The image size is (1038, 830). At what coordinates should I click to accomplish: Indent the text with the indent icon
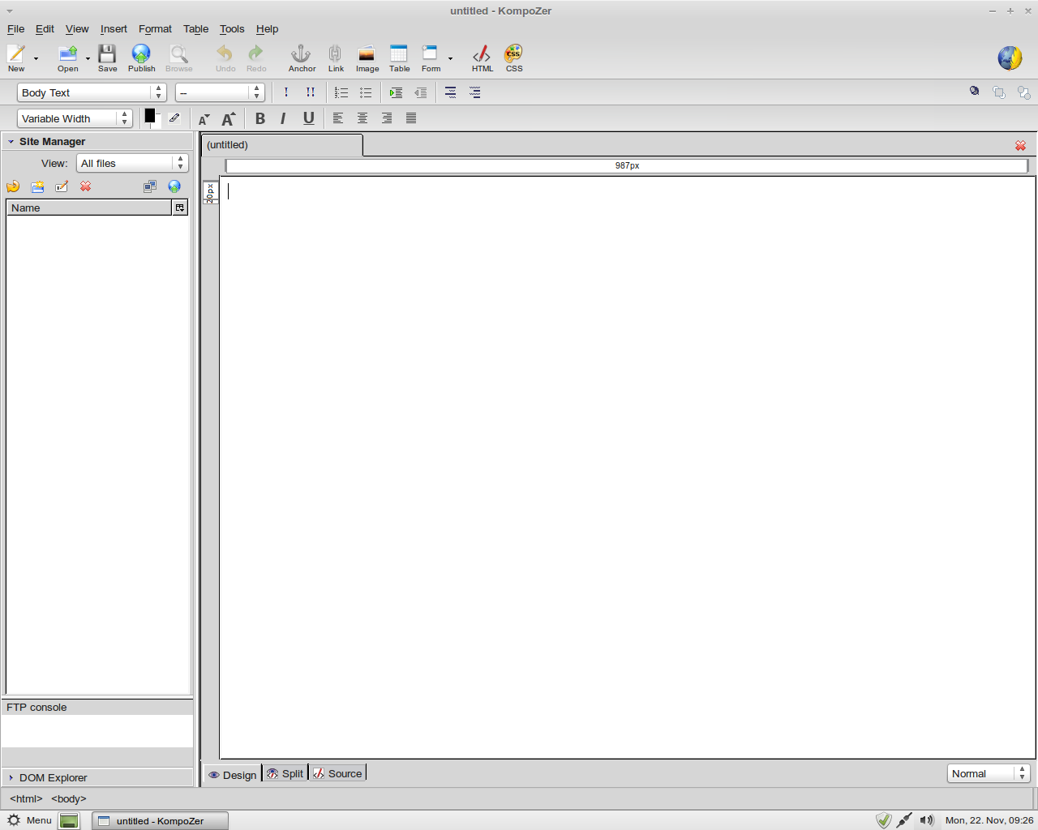pos(396,92)
